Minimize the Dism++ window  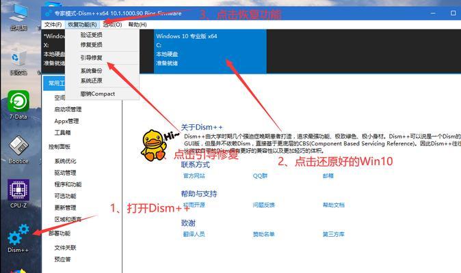[x=433, y=13]
